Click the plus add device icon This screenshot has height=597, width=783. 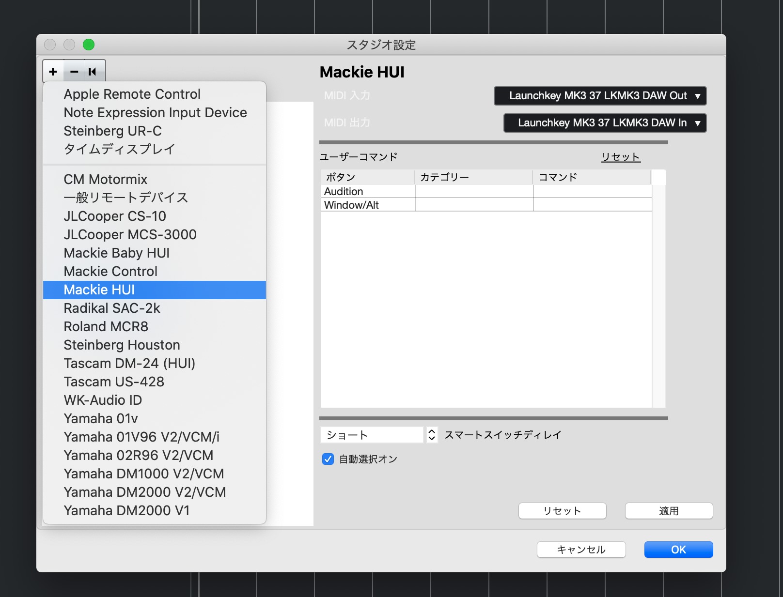pos(53,72)
